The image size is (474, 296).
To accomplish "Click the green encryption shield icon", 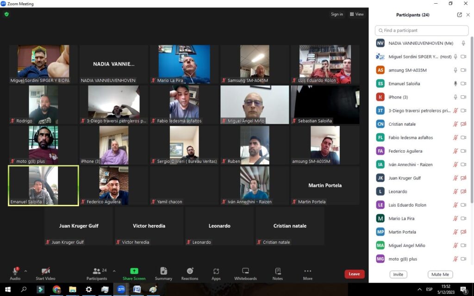I will click(x=6, y=14).
